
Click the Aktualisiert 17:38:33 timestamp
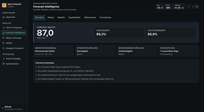14,109
